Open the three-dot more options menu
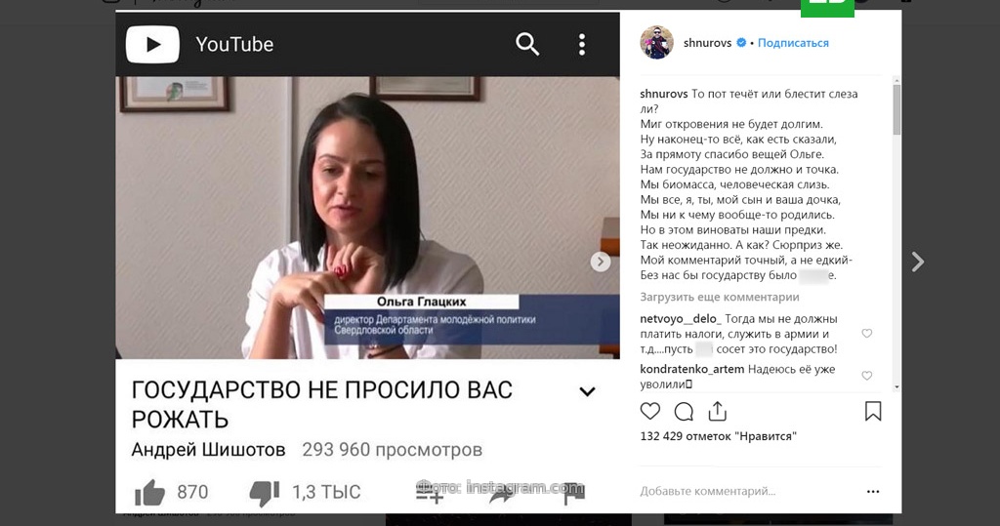The image size is (1000, 526). click(x=873, y=492)
